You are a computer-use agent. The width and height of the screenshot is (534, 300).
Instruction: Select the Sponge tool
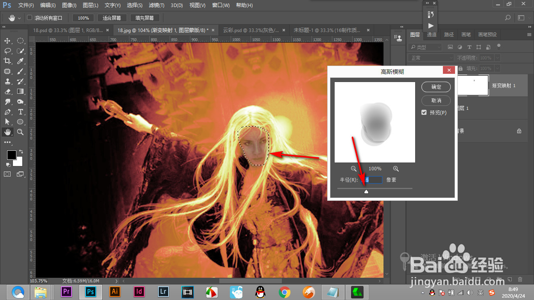(20, 102)
